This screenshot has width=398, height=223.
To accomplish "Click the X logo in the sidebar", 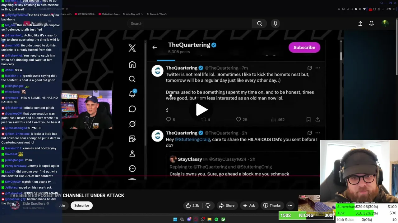I will click(132, 48).
